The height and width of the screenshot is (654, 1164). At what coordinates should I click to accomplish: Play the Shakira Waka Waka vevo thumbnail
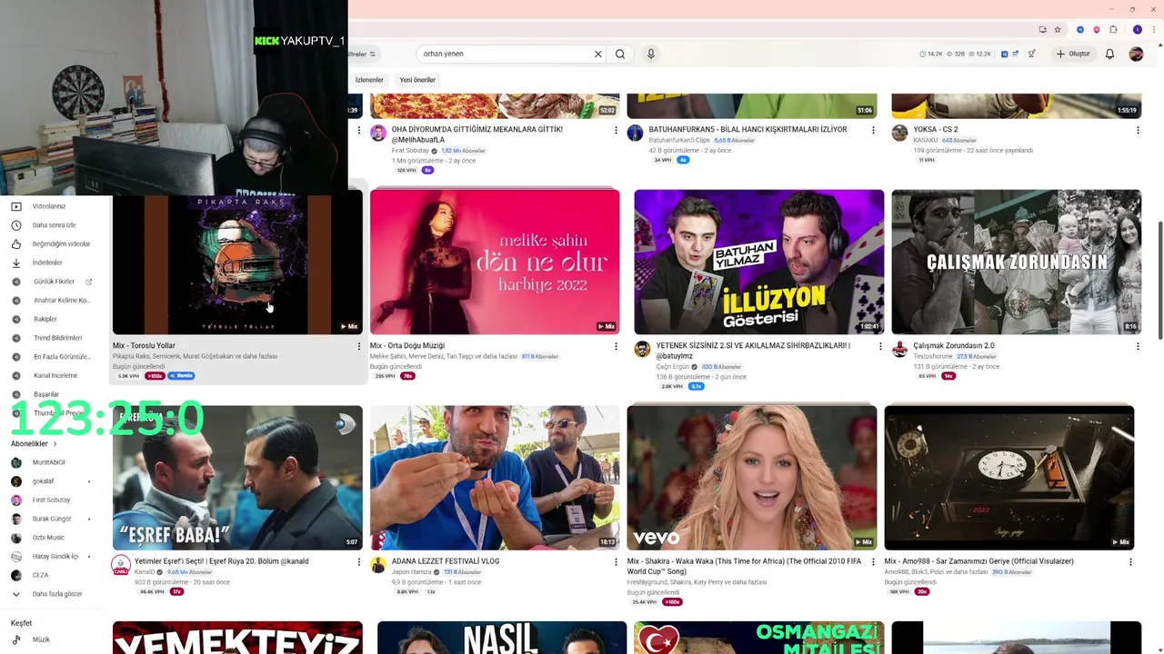click(752, 477)
